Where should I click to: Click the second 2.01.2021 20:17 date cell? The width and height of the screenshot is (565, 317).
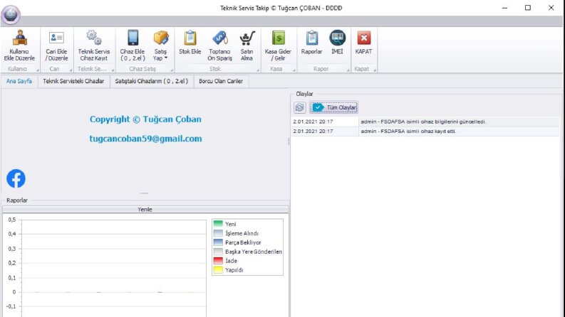pyautogui.click(x=325, y=131)
